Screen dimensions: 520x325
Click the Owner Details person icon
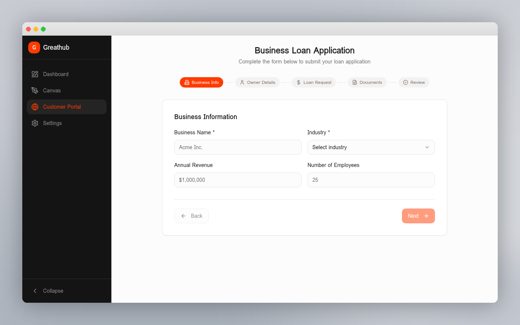[x=242, y=82]
